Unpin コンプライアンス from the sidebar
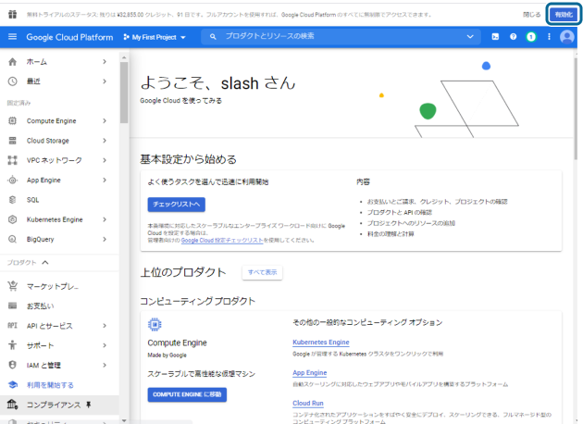583x424 pixels. point(91,405)
